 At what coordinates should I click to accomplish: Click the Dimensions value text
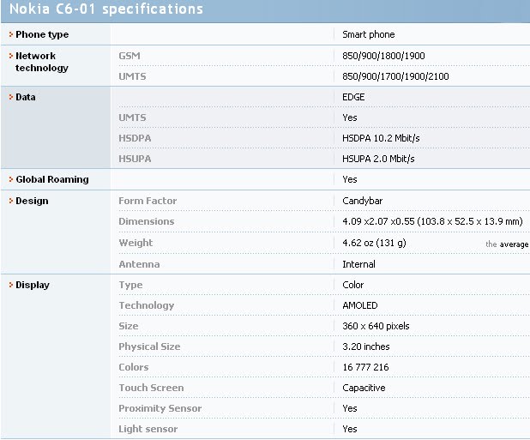(432, 221)
